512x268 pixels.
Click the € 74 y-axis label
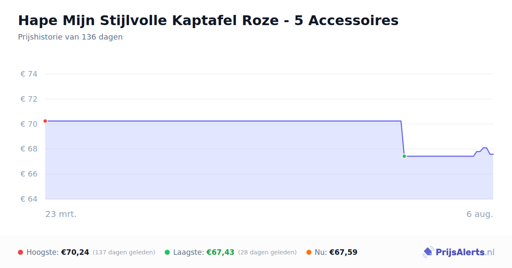coord(29,74)
